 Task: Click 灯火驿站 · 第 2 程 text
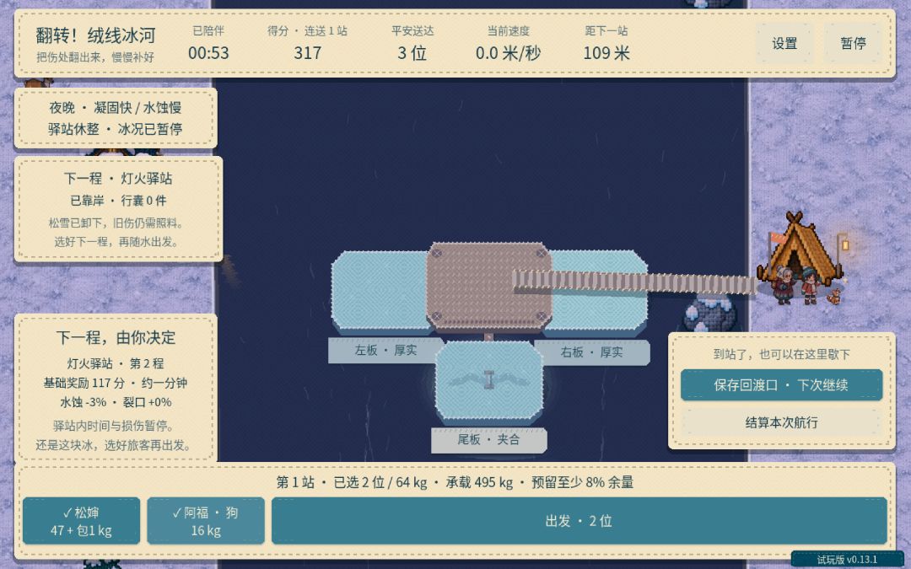point(116,363)
